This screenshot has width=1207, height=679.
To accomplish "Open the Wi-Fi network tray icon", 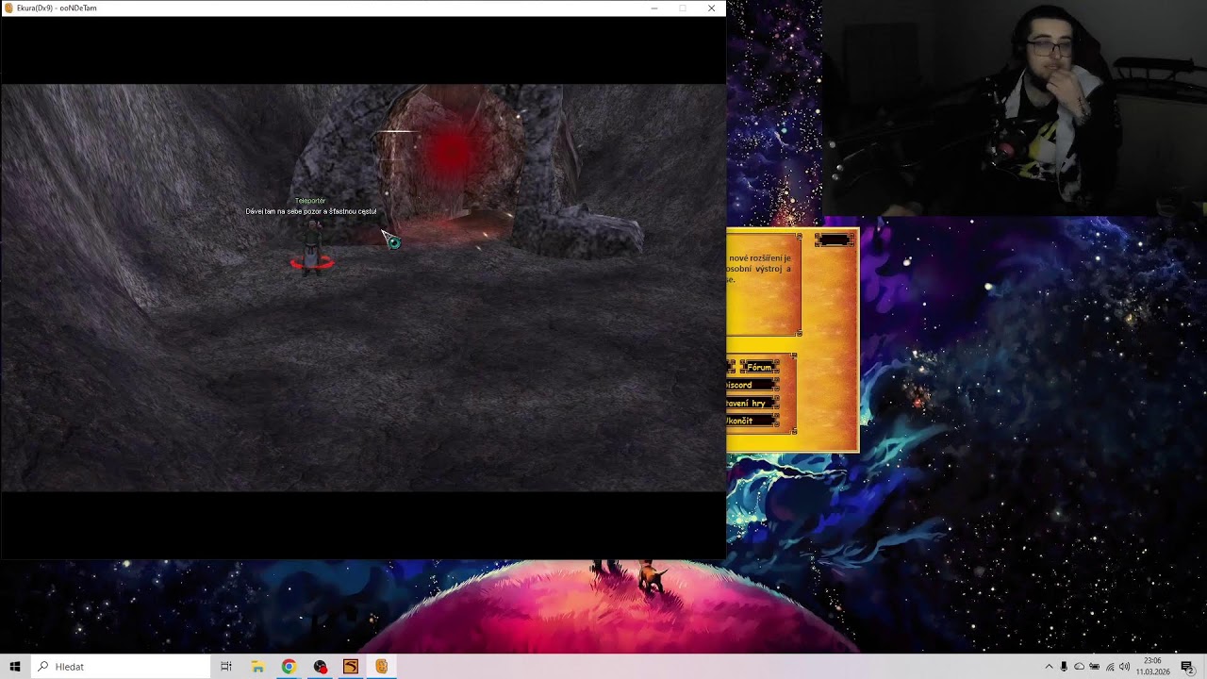I will [x=1110, y=667].
